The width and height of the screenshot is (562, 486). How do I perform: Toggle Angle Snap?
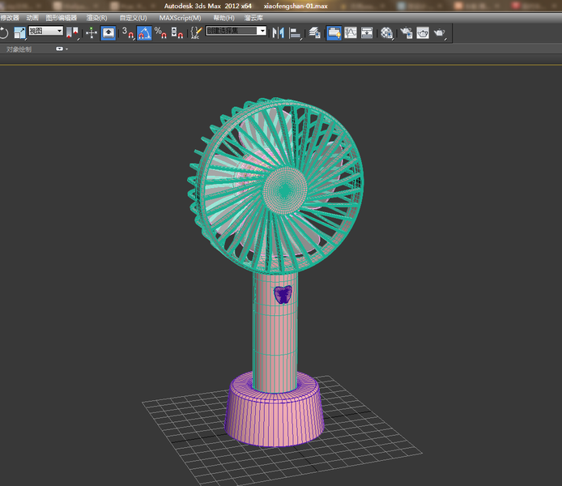144,32
